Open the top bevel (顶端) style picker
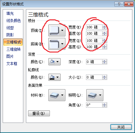135x133 pixels. [x=57, y=30]
